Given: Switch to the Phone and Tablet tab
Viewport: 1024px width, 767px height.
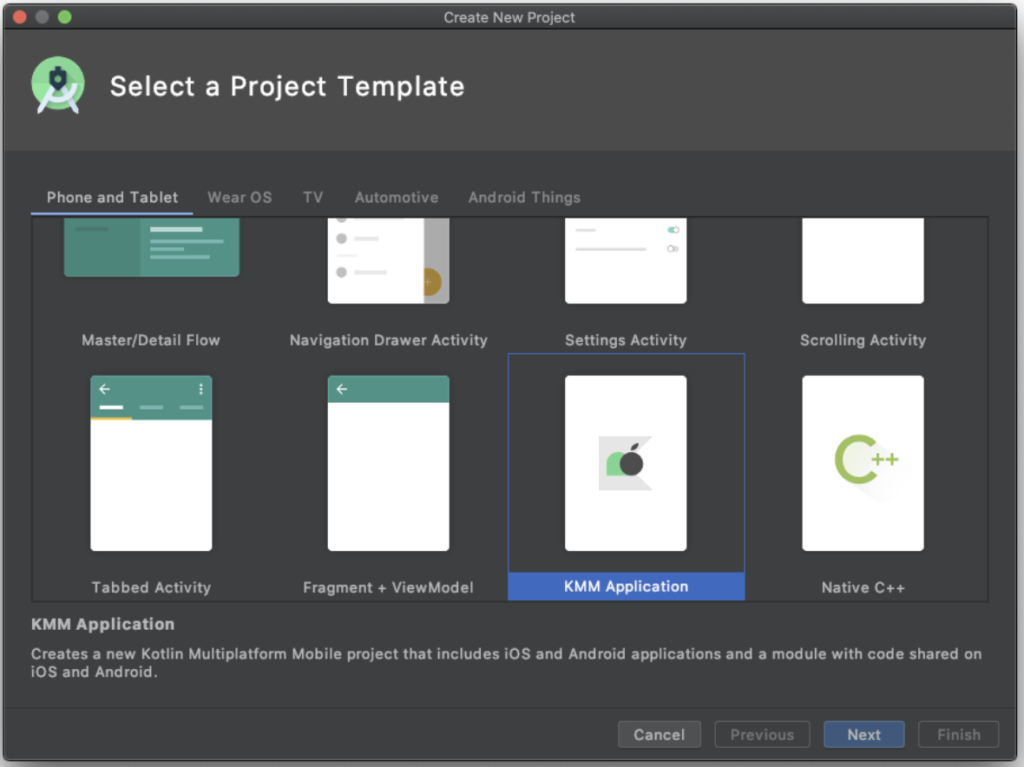Looking at the screenshot, I should [112, 197].
